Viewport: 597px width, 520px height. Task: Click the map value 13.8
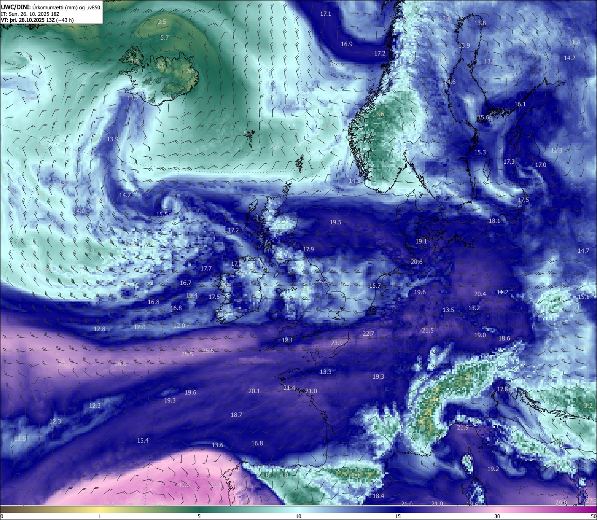click(480, 23)
